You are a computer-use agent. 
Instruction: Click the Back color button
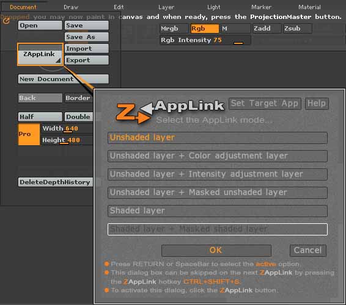click(x=40, y=98)
